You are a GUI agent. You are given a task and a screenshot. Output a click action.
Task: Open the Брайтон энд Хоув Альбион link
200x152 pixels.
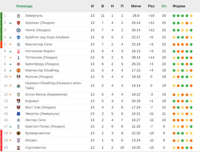coord(47,37)
